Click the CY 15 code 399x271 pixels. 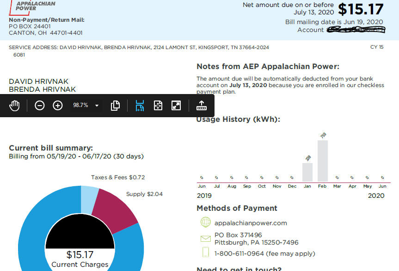tap(377, 47)
